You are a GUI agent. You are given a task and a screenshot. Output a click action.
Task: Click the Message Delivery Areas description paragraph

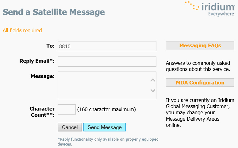200,112
